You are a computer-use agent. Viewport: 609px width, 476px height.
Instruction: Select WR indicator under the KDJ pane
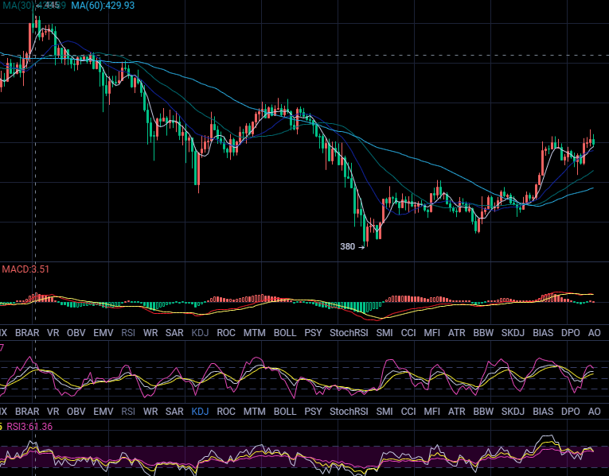pos(150,412)
